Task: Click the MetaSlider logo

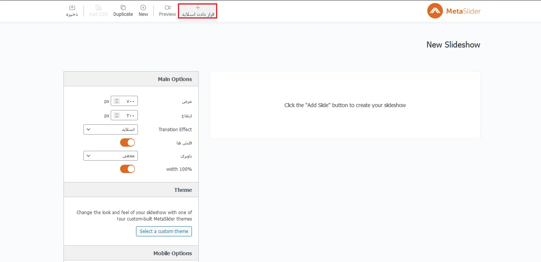Action: point(454,11)
